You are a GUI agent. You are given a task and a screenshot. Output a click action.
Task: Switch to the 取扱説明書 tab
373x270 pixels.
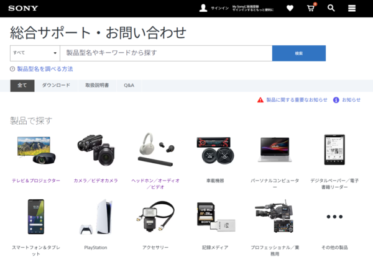(97, 86)
